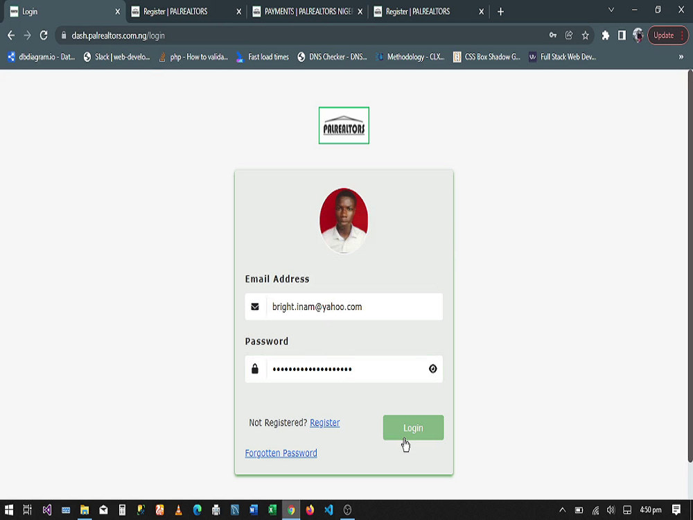693x520 pixels.
Task: Open File Explorer from the taskbar
Action: coord(85,510)
